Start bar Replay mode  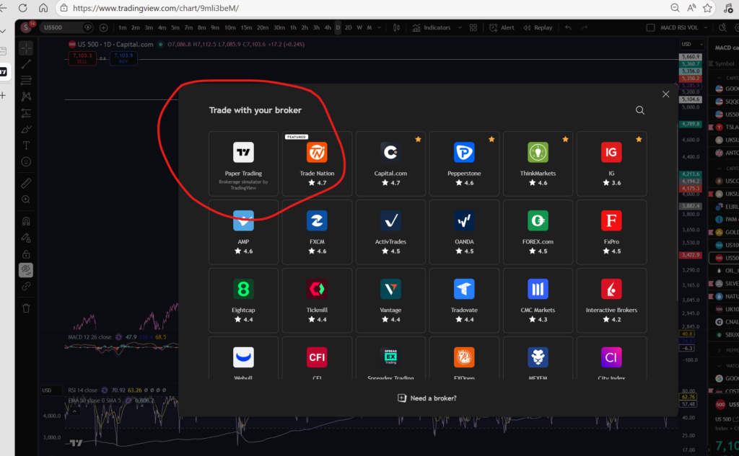tap(538, 28)
